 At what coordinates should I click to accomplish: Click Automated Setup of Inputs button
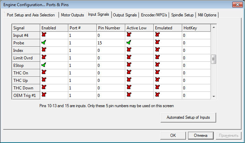pyautogui.click(x=188, y=117)
